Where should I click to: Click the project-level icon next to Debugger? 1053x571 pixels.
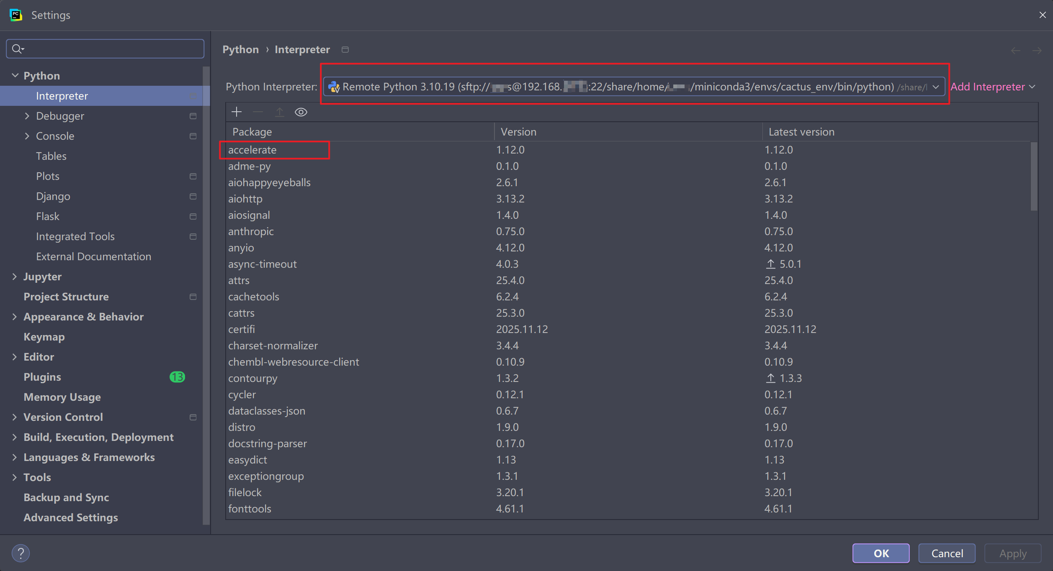click(193, 116)
